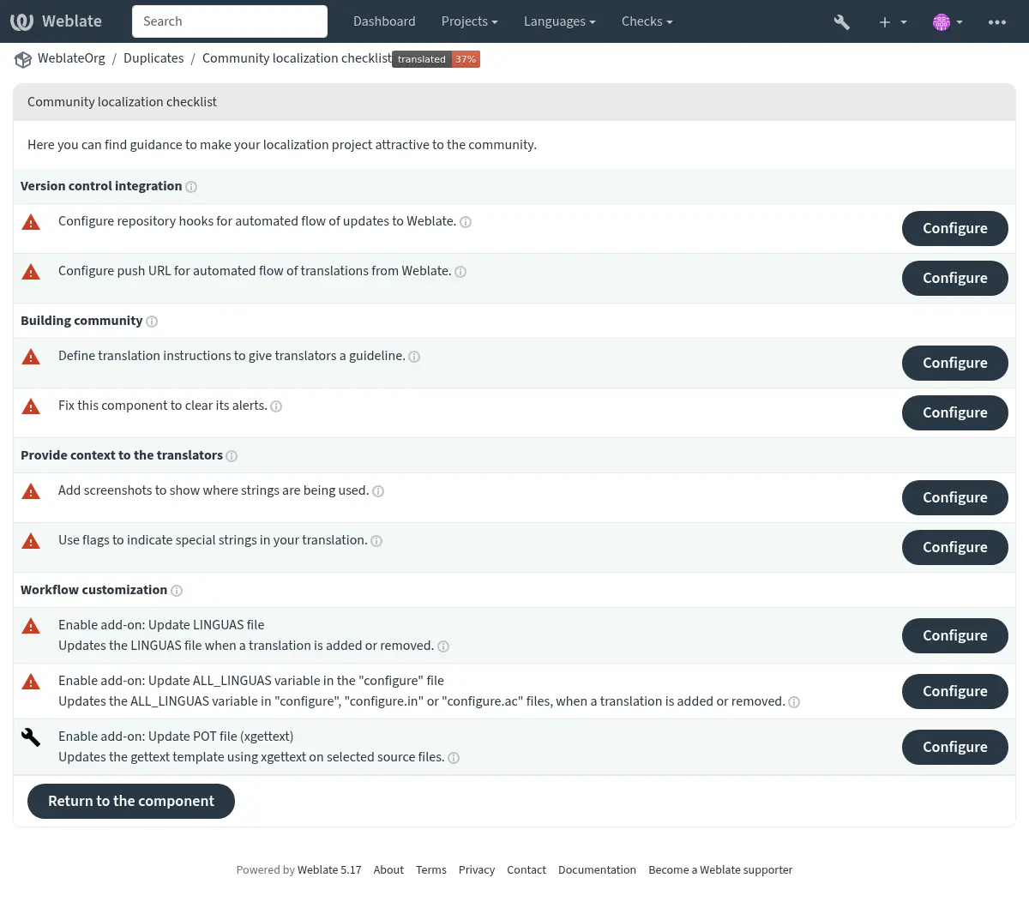Click warning triangle on clear alerts row

tap(31, 407)
